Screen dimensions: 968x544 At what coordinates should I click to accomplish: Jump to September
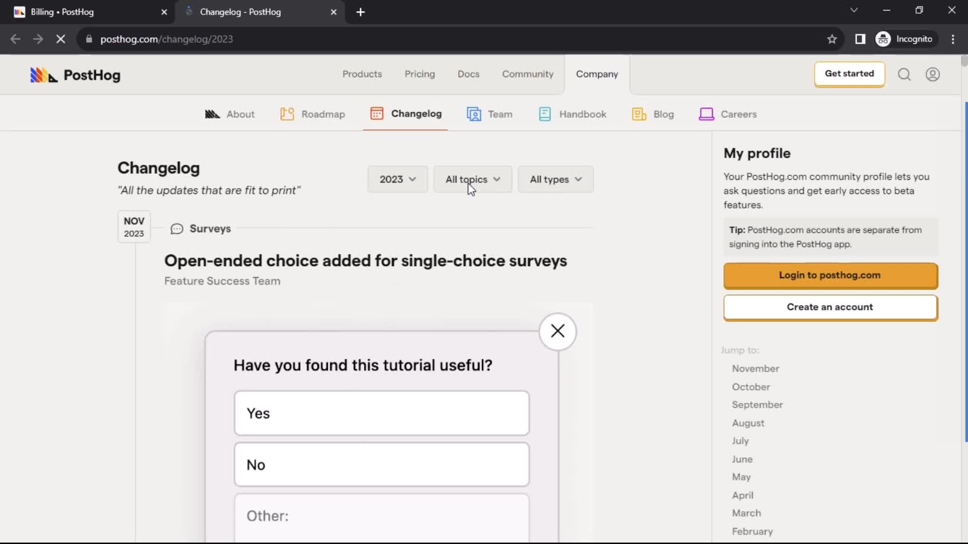(757, 405)
